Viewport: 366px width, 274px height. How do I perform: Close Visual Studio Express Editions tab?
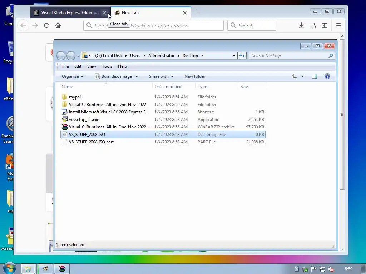[104, 13]
